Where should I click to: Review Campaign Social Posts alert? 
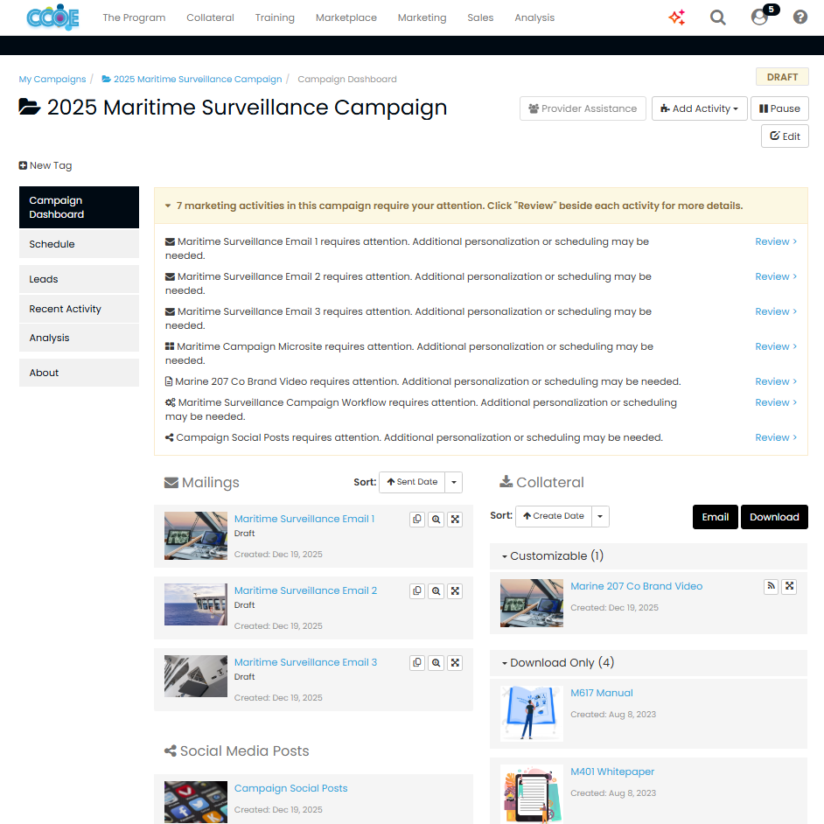pyautogui.click(x=776, y=437)
